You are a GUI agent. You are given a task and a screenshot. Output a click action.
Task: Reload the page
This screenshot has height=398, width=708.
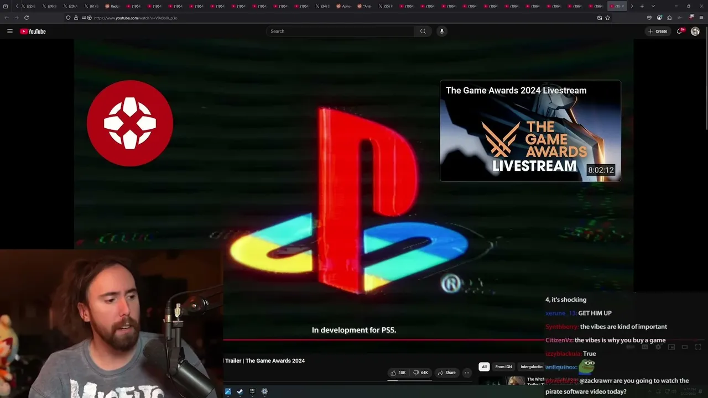tap(27, 18)
